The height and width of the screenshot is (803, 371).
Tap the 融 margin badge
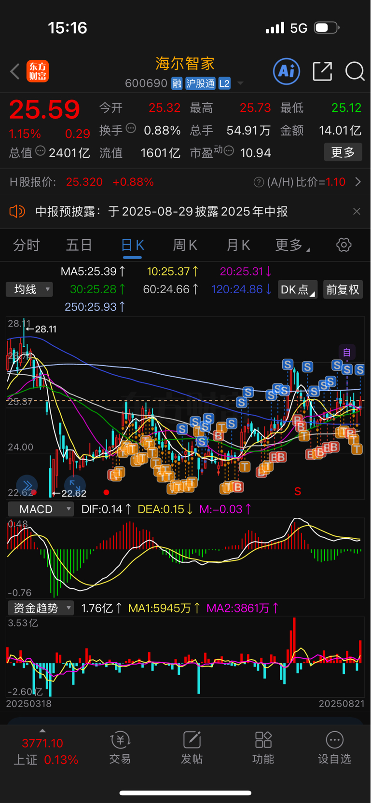pos(177,83)
